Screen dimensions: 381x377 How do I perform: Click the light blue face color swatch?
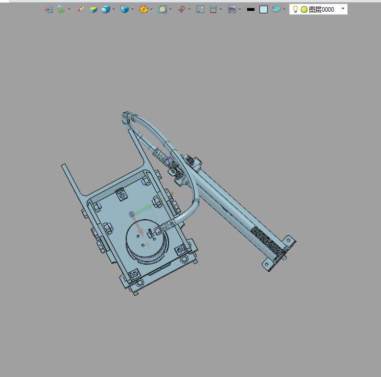(264, 10)
